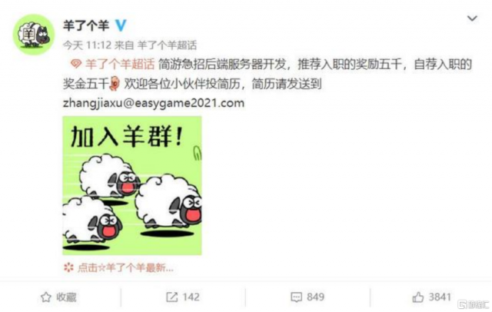Open the 羊了个羊 account name
This screenshot has width=492, height=312.
[x=86, y=25]
